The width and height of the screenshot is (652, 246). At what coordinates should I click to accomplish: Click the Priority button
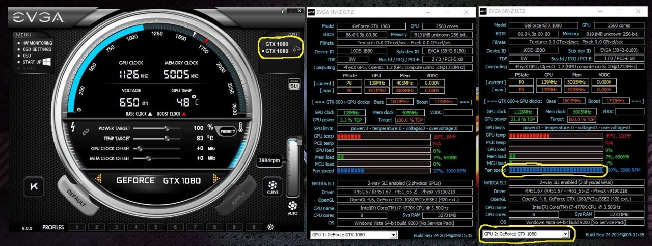[x=227, y=132]
